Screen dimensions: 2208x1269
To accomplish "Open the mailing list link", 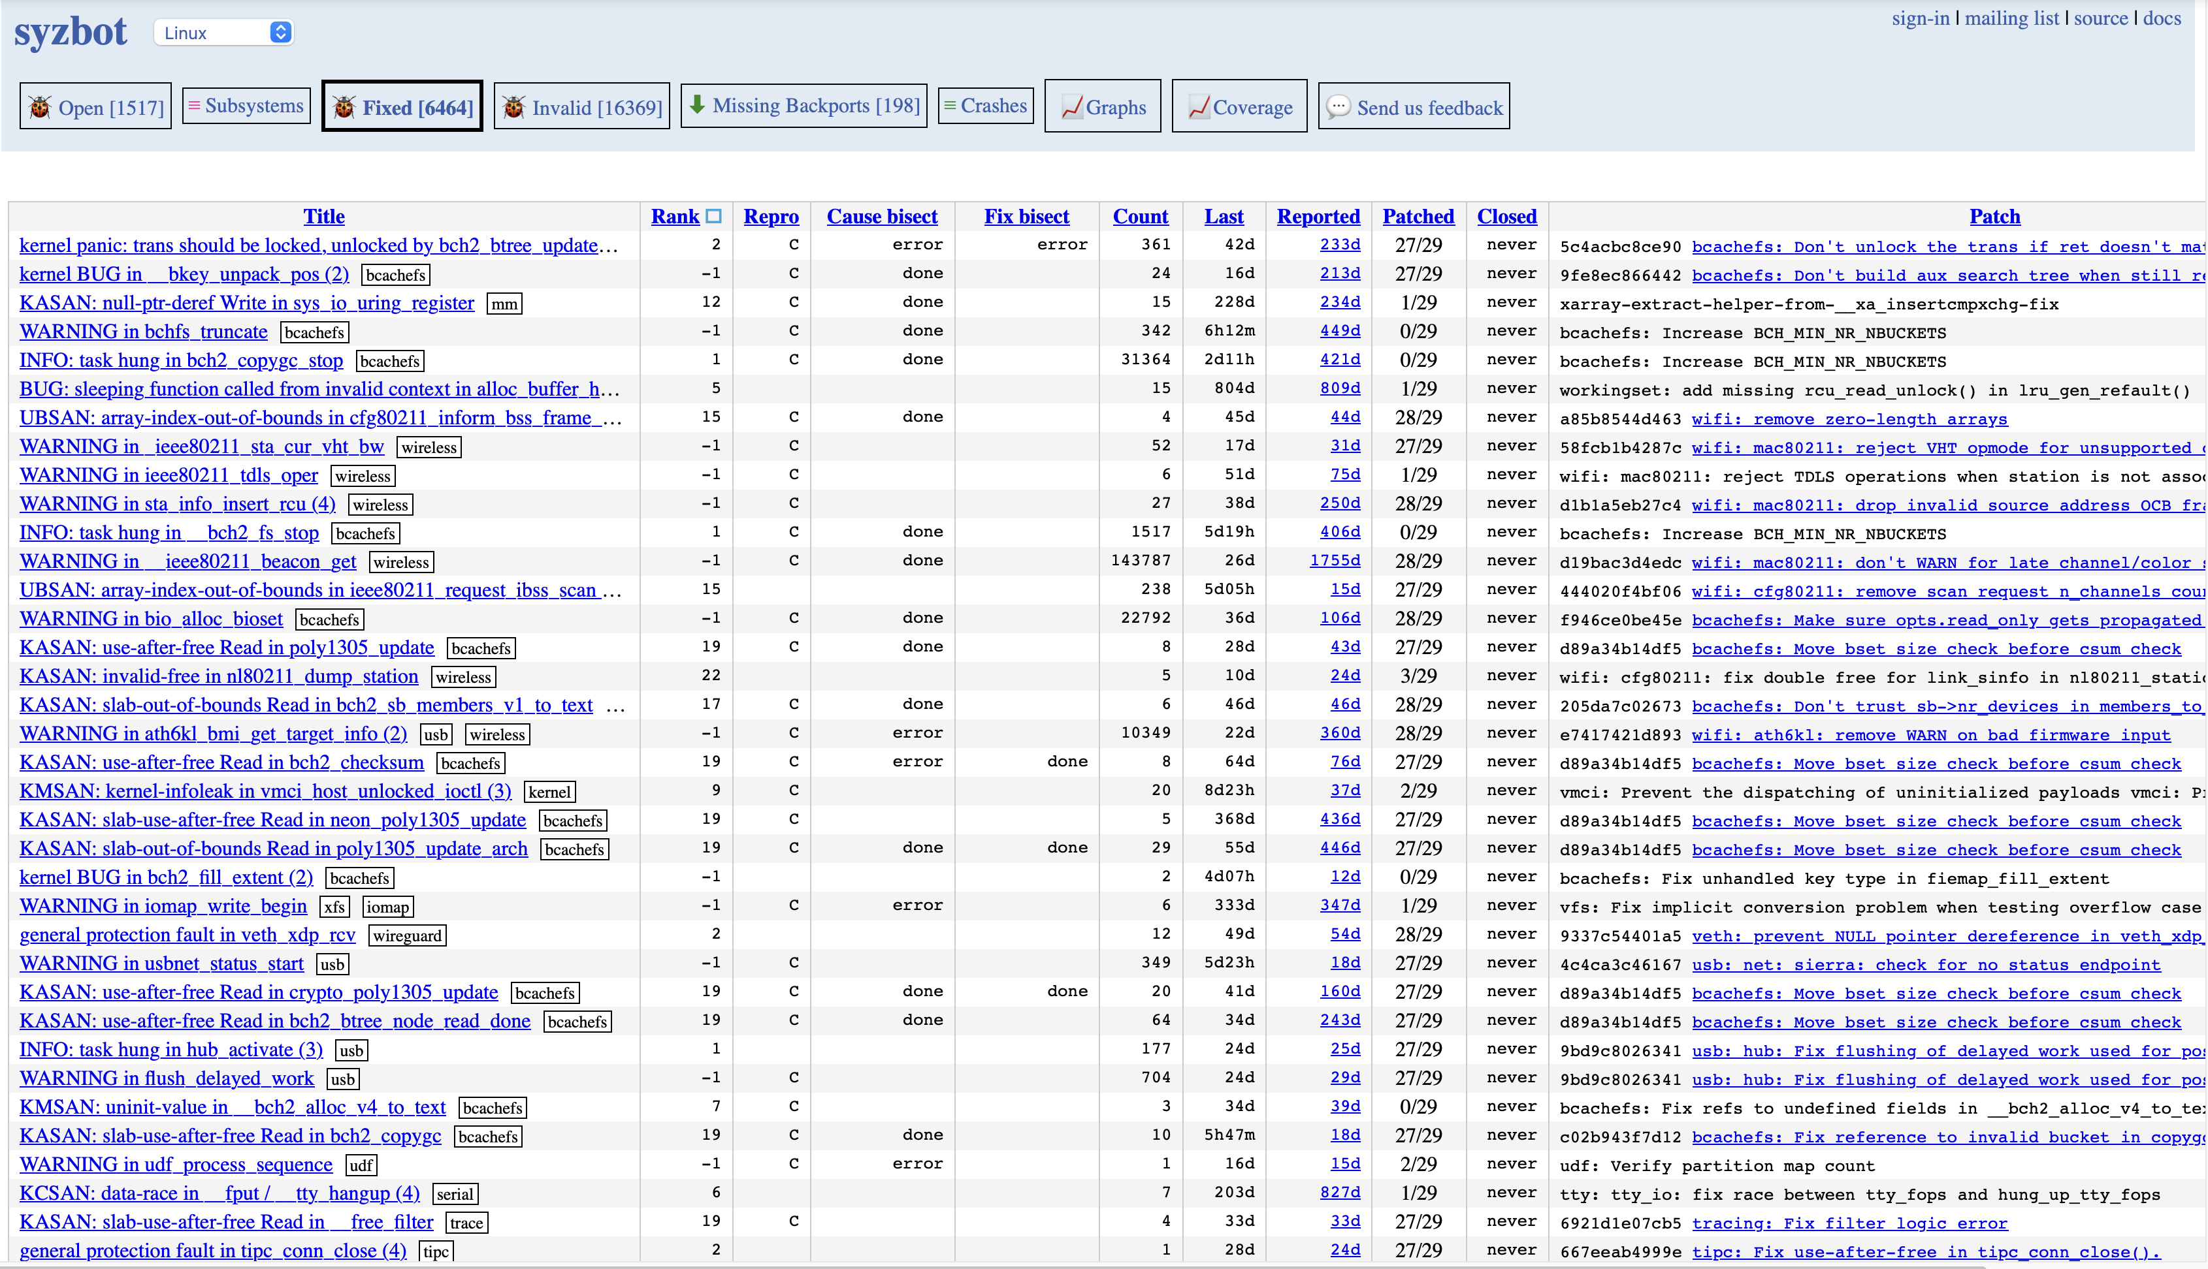I will [x=2011, y=18].
